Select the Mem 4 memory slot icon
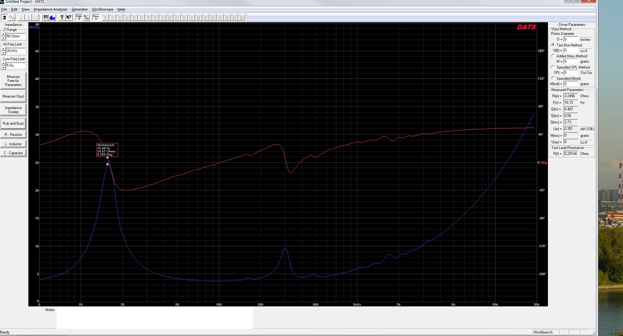The width and height of the screenshot is (623, 336). [x=127, y=17]
